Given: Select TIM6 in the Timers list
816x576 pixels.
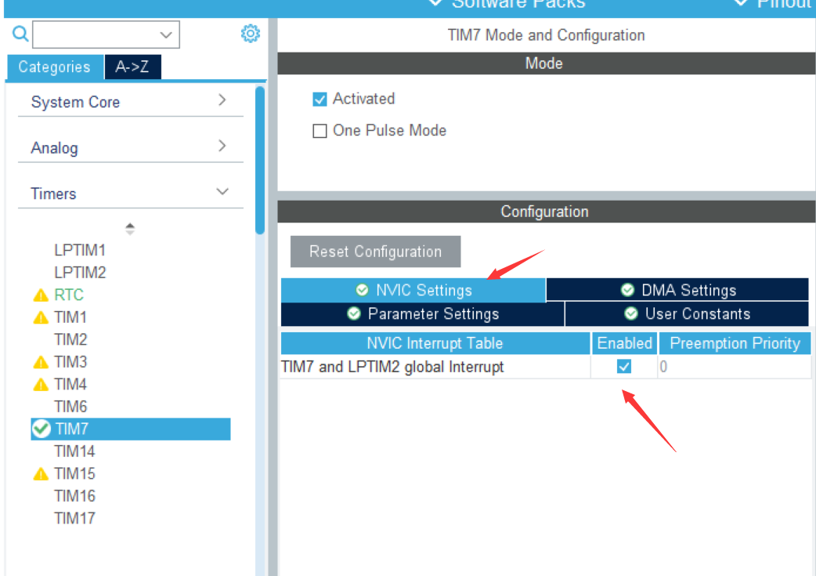Looking at the screenshot, I should [x=70, y=407].
